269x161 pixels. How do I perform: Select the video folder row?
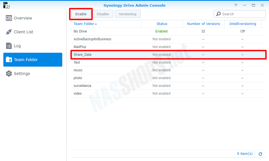point(168,94)
